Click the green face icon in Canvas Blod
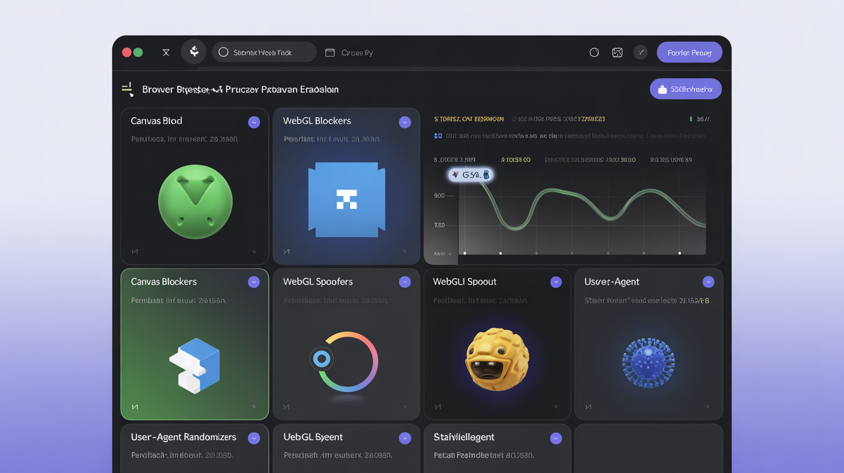 (195, 202)
